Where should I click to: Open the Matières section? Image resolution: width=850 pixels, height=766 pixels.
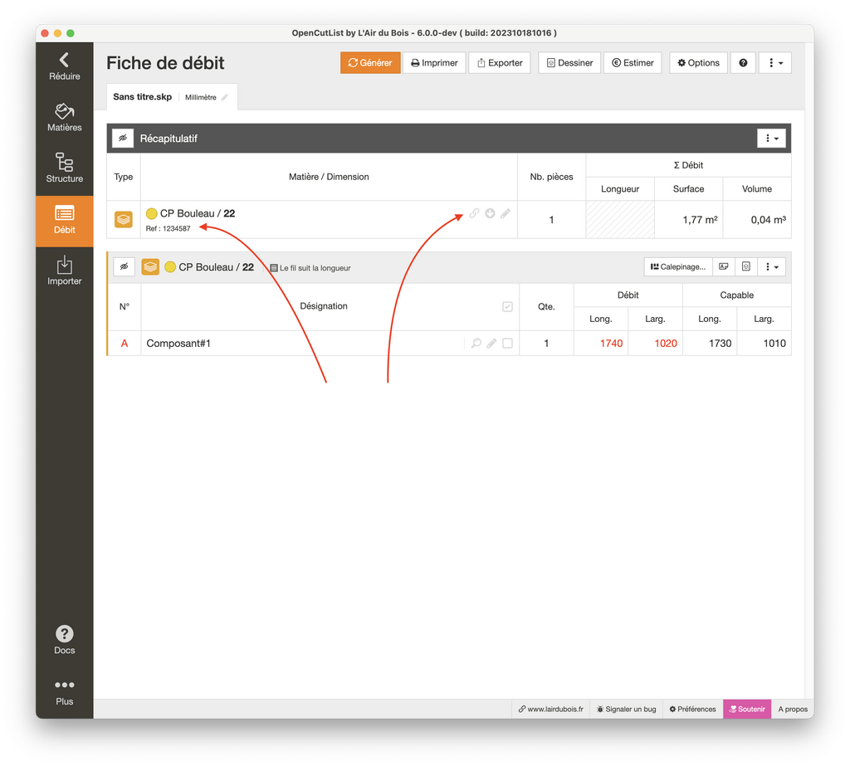(x=64, y=118)
